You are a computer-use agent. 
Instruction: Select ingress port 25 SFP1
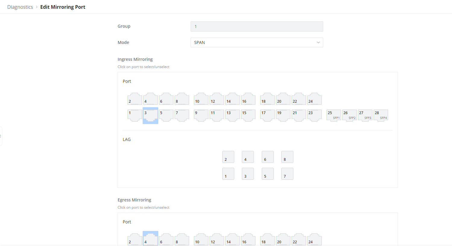334,115
